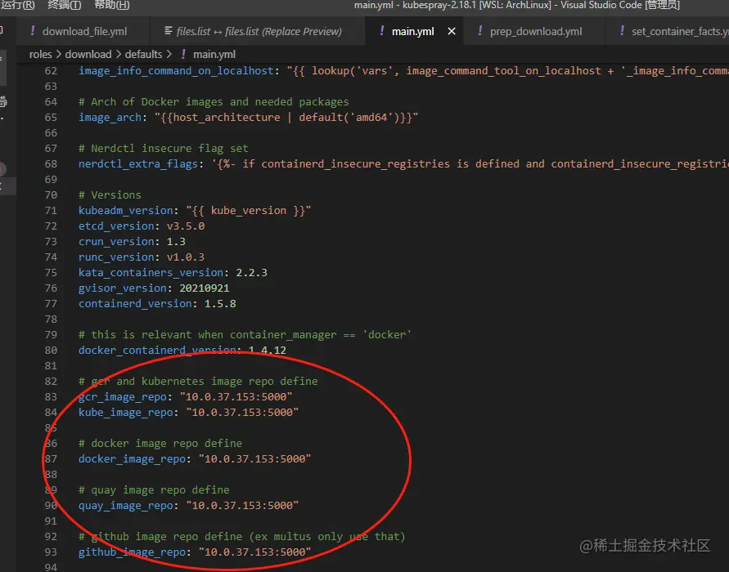The image size is (729, 572).
Task: Click the github_image_repo key
Action: pos(132,552)
